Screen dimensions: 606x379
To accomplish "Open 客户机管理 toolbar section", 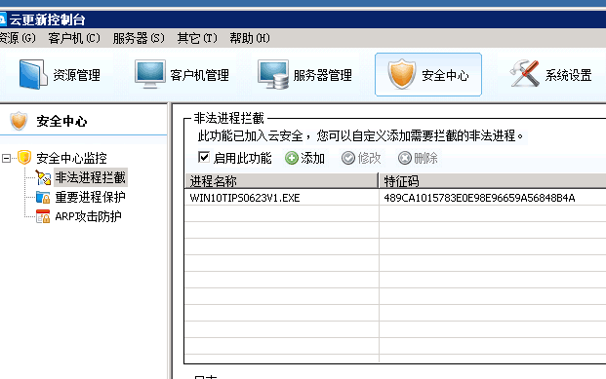I will coord(182,74).
